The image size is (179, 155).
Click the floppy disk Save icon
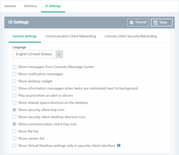(155, 23)
